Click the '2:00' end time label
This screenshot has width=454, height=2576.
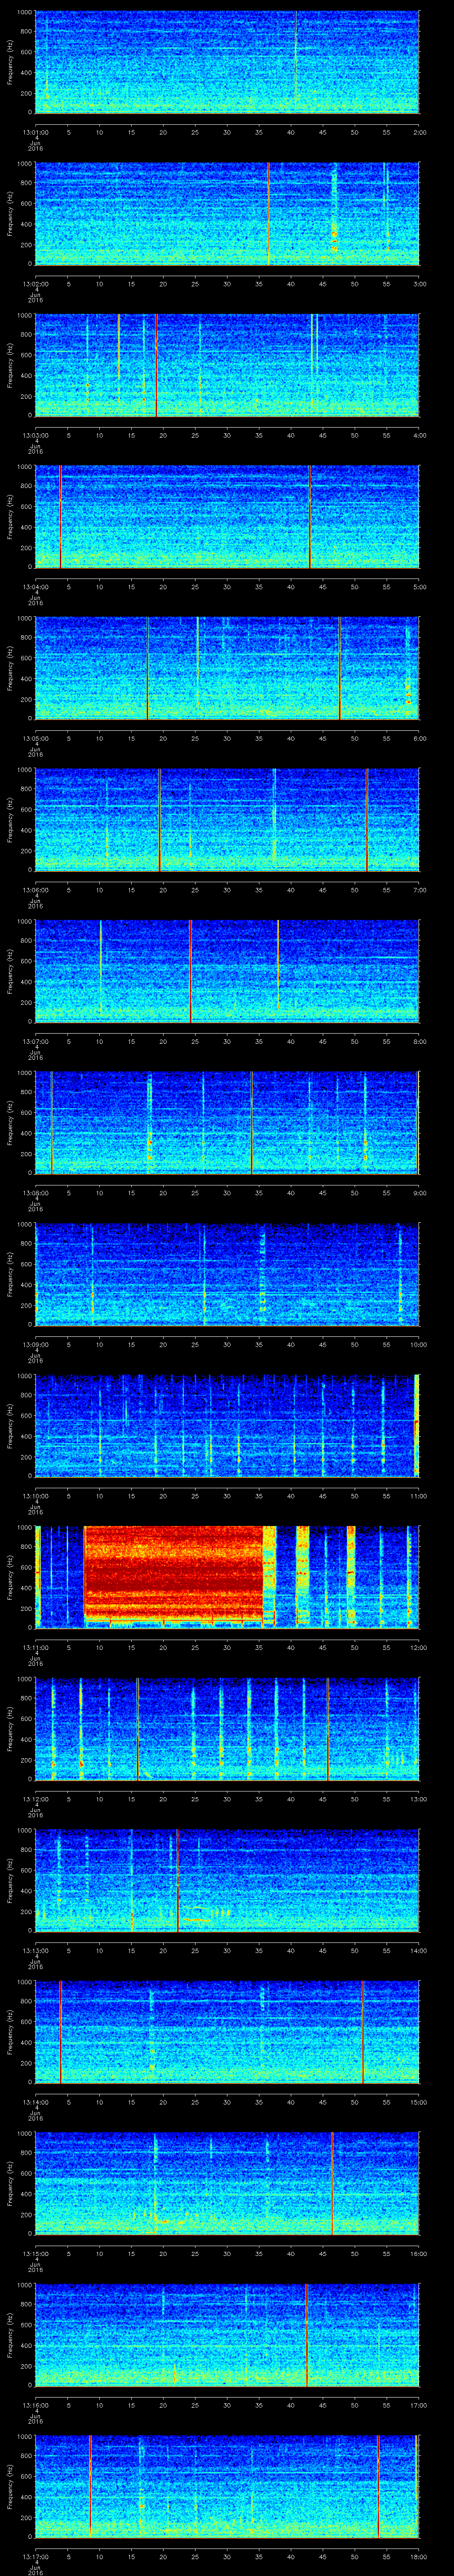[x=419, y=132]
